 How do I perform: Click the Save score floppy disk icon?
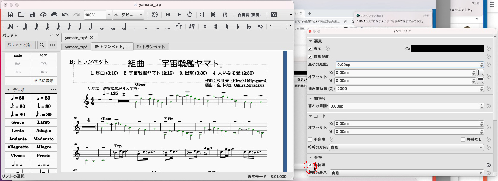tap(32, 15)
